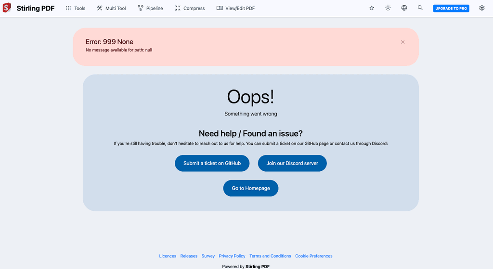Click the search magnifier icon
The height and width of the screenshot is (269, 493).
click(420, 8)
